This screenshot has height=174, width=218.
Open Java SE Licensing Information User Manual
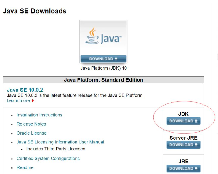pyautogui.click(x=60, y=142)
